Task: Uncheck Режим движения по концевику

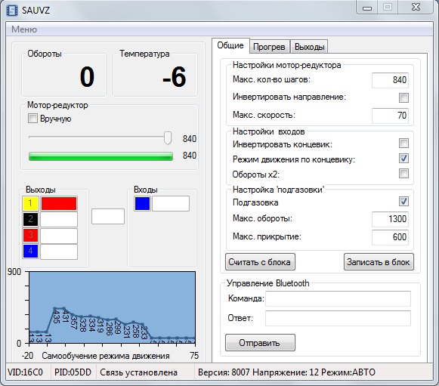Action: (x=403, y=158)
